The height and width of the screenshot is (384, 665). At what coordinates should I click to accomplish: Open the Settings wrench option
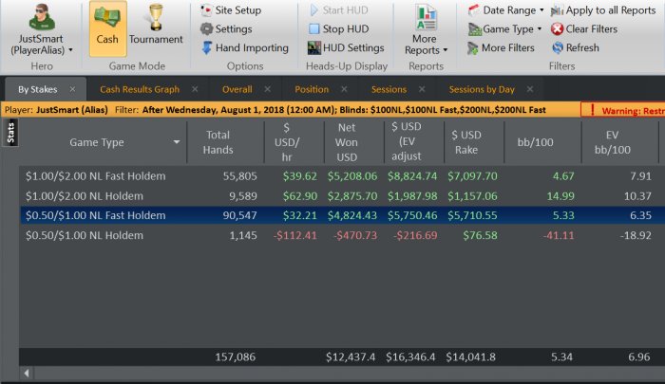coord(226,29)
